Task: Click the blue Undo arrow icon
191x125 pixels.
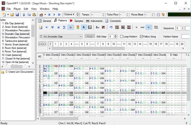Action: point(111,27)
